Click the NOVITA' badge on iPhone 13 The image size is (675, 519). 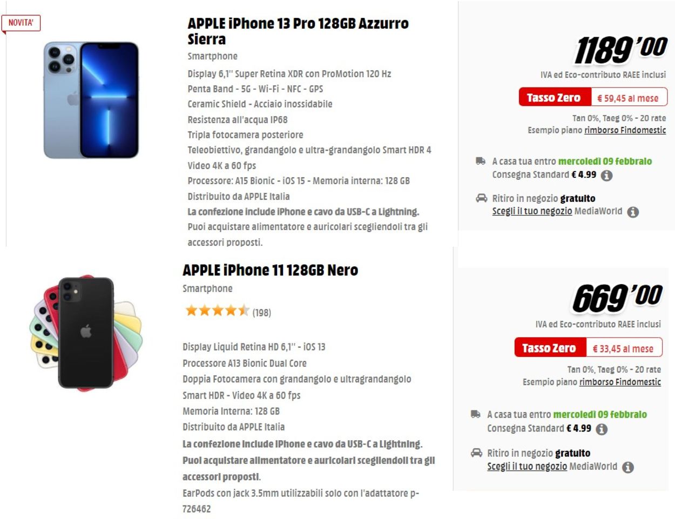[21, 23]
